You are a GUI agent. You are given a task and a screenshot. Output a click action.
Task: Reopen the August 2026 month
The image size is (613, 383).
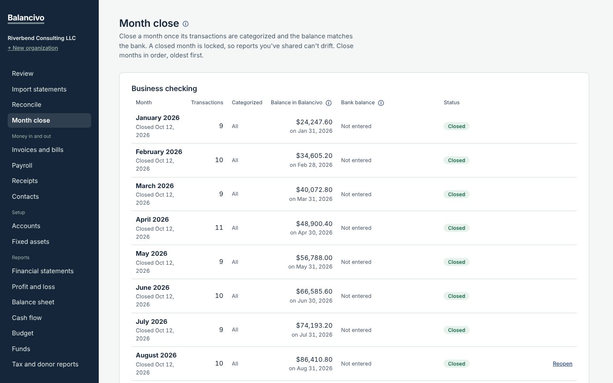point(562,364)
